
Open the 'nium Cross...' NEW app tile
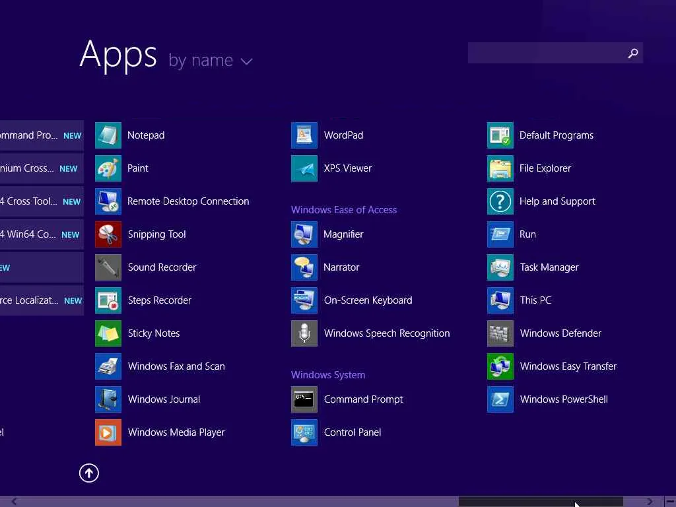[42, 168]
